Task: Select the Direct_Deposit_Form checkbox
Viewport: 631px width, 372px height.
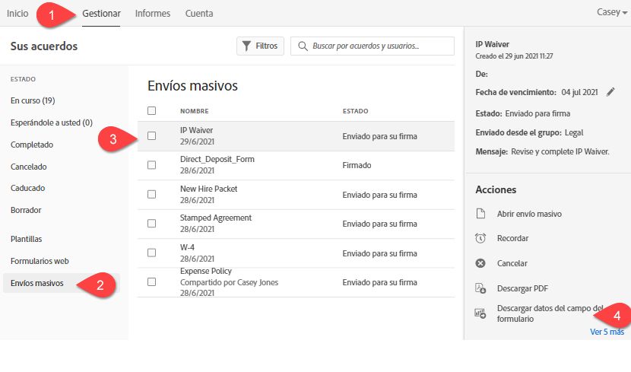Action: (x=151, y=165)
